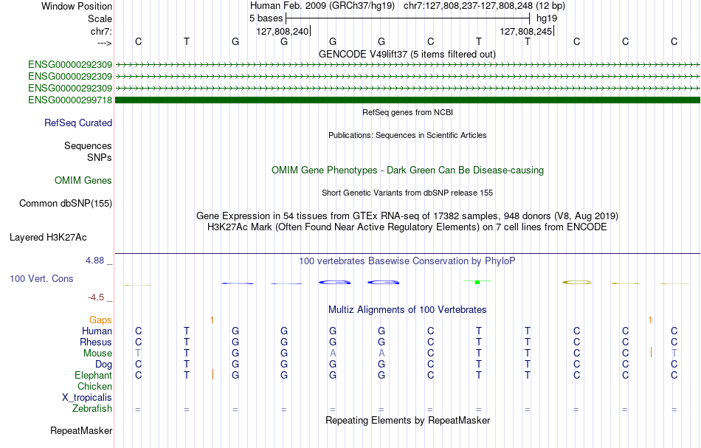Click the 100 Vert. Cons track label

point(41,278)
